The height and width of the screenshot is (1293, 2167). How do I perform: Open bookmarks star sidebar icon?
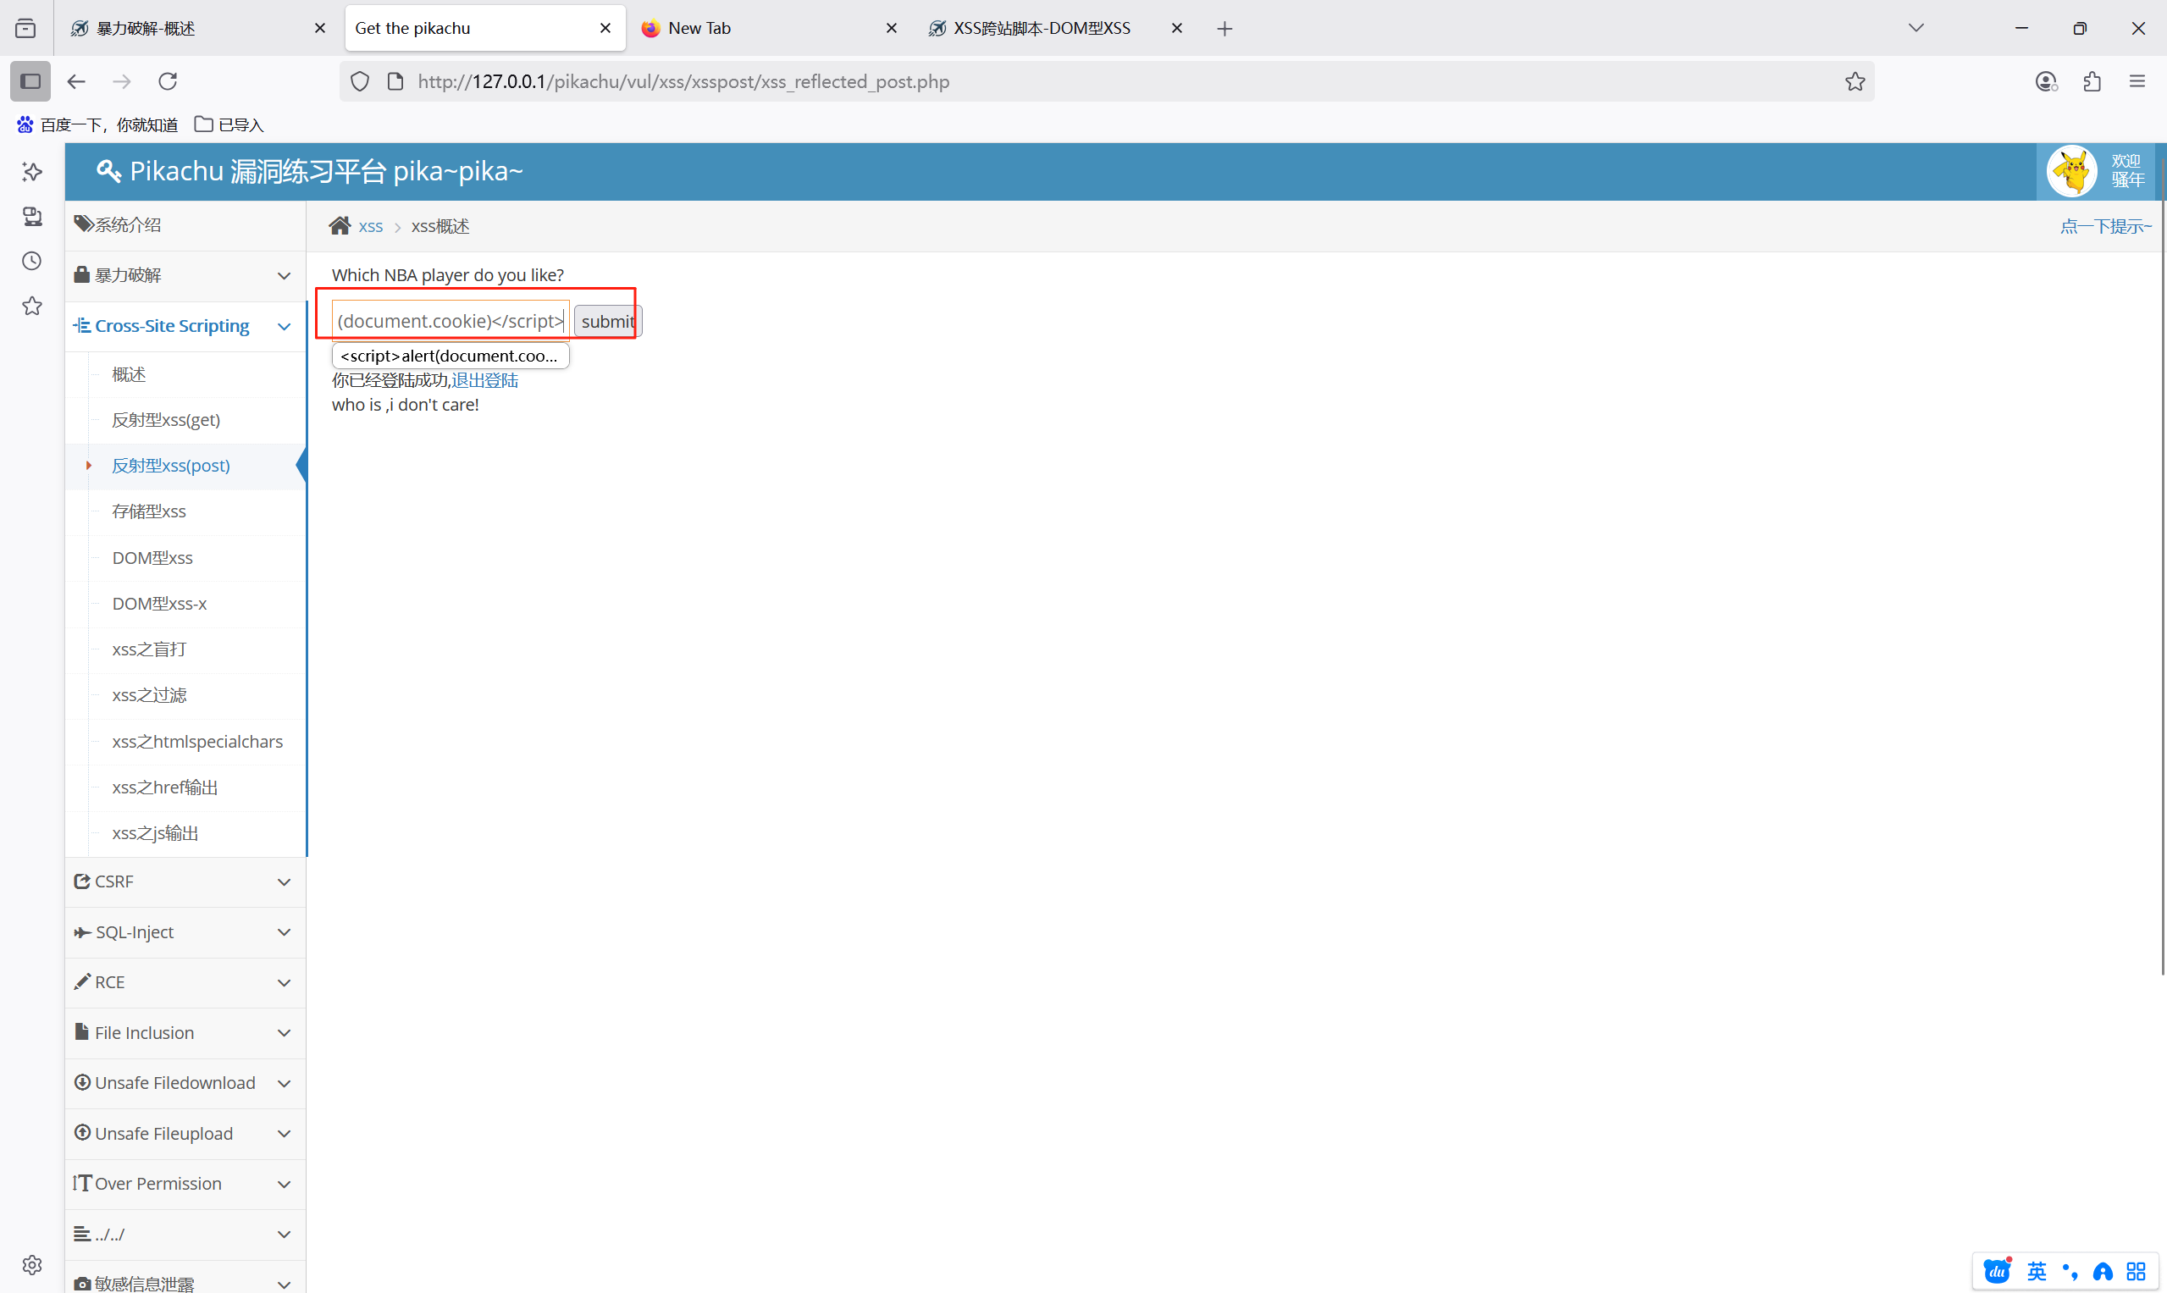click(32, 306)
